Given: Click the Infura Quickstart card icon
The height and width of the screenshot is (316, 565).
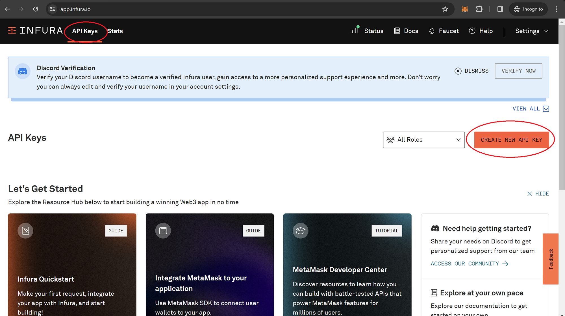Looking at the screenshot, I should (x=25, y=231).
